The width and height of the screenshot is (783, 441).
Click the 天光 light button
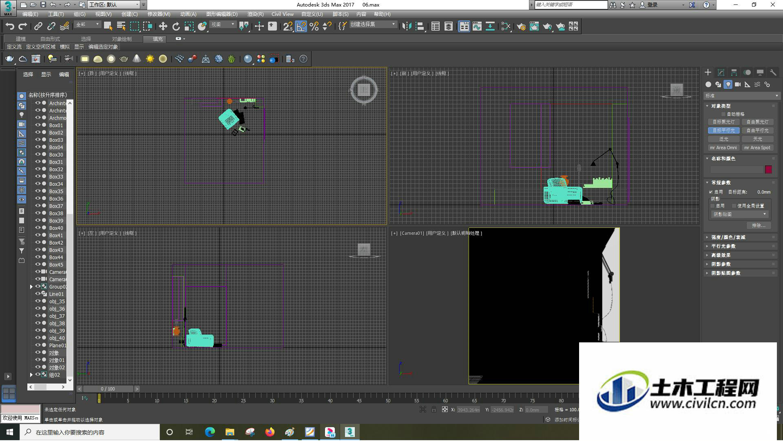point(757,139)
